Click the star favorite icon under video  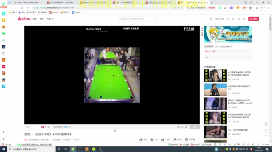pyautogui.click(x=152, y=140)
